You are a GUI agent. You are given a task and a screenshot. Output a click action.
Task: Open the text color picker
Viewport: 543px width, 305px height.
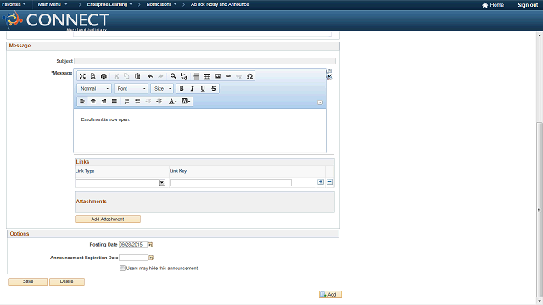click(172, 102)
